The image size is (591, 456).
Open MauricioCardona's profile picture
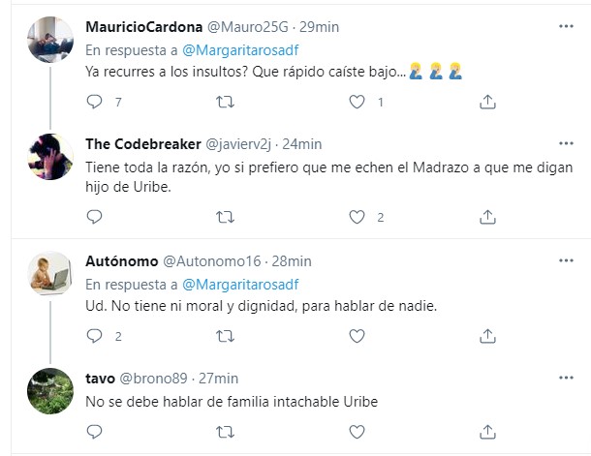50,40
